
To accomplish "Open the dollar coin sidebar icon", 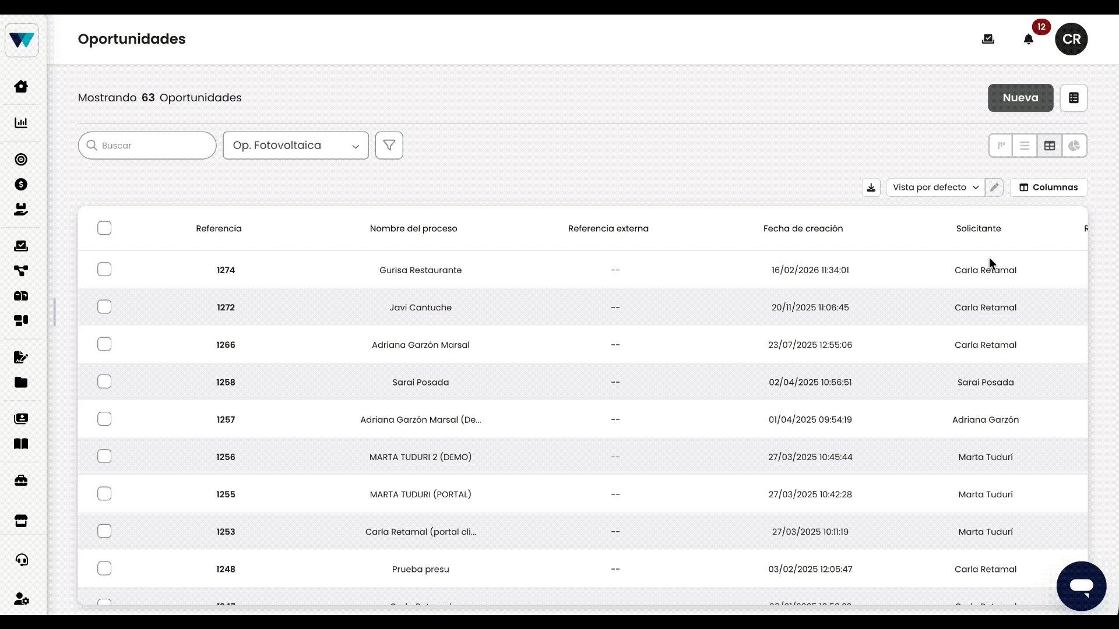I will [21, 185].
